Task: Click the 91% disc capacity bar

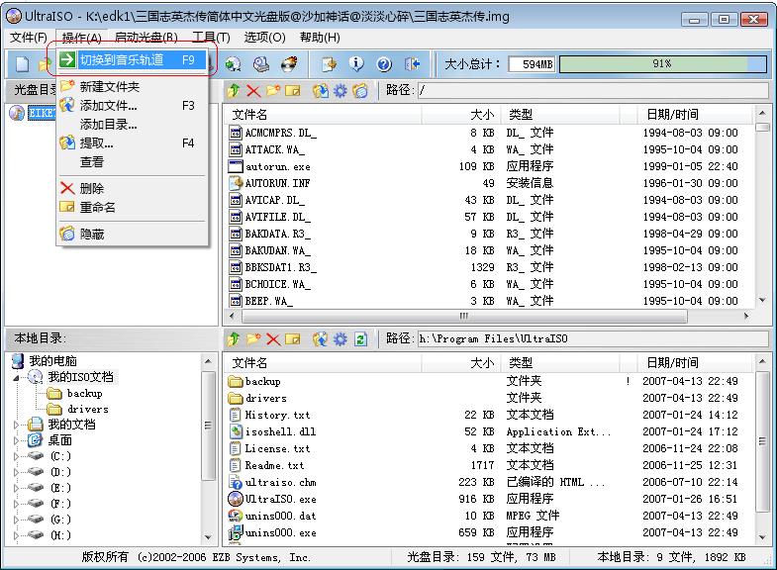Action: [661, 64]
